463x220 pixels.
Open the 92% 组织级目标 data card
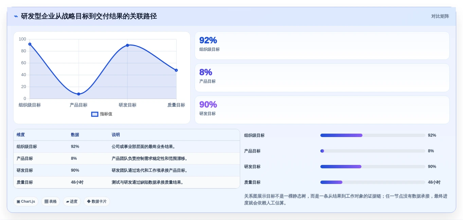pos(322,46)
